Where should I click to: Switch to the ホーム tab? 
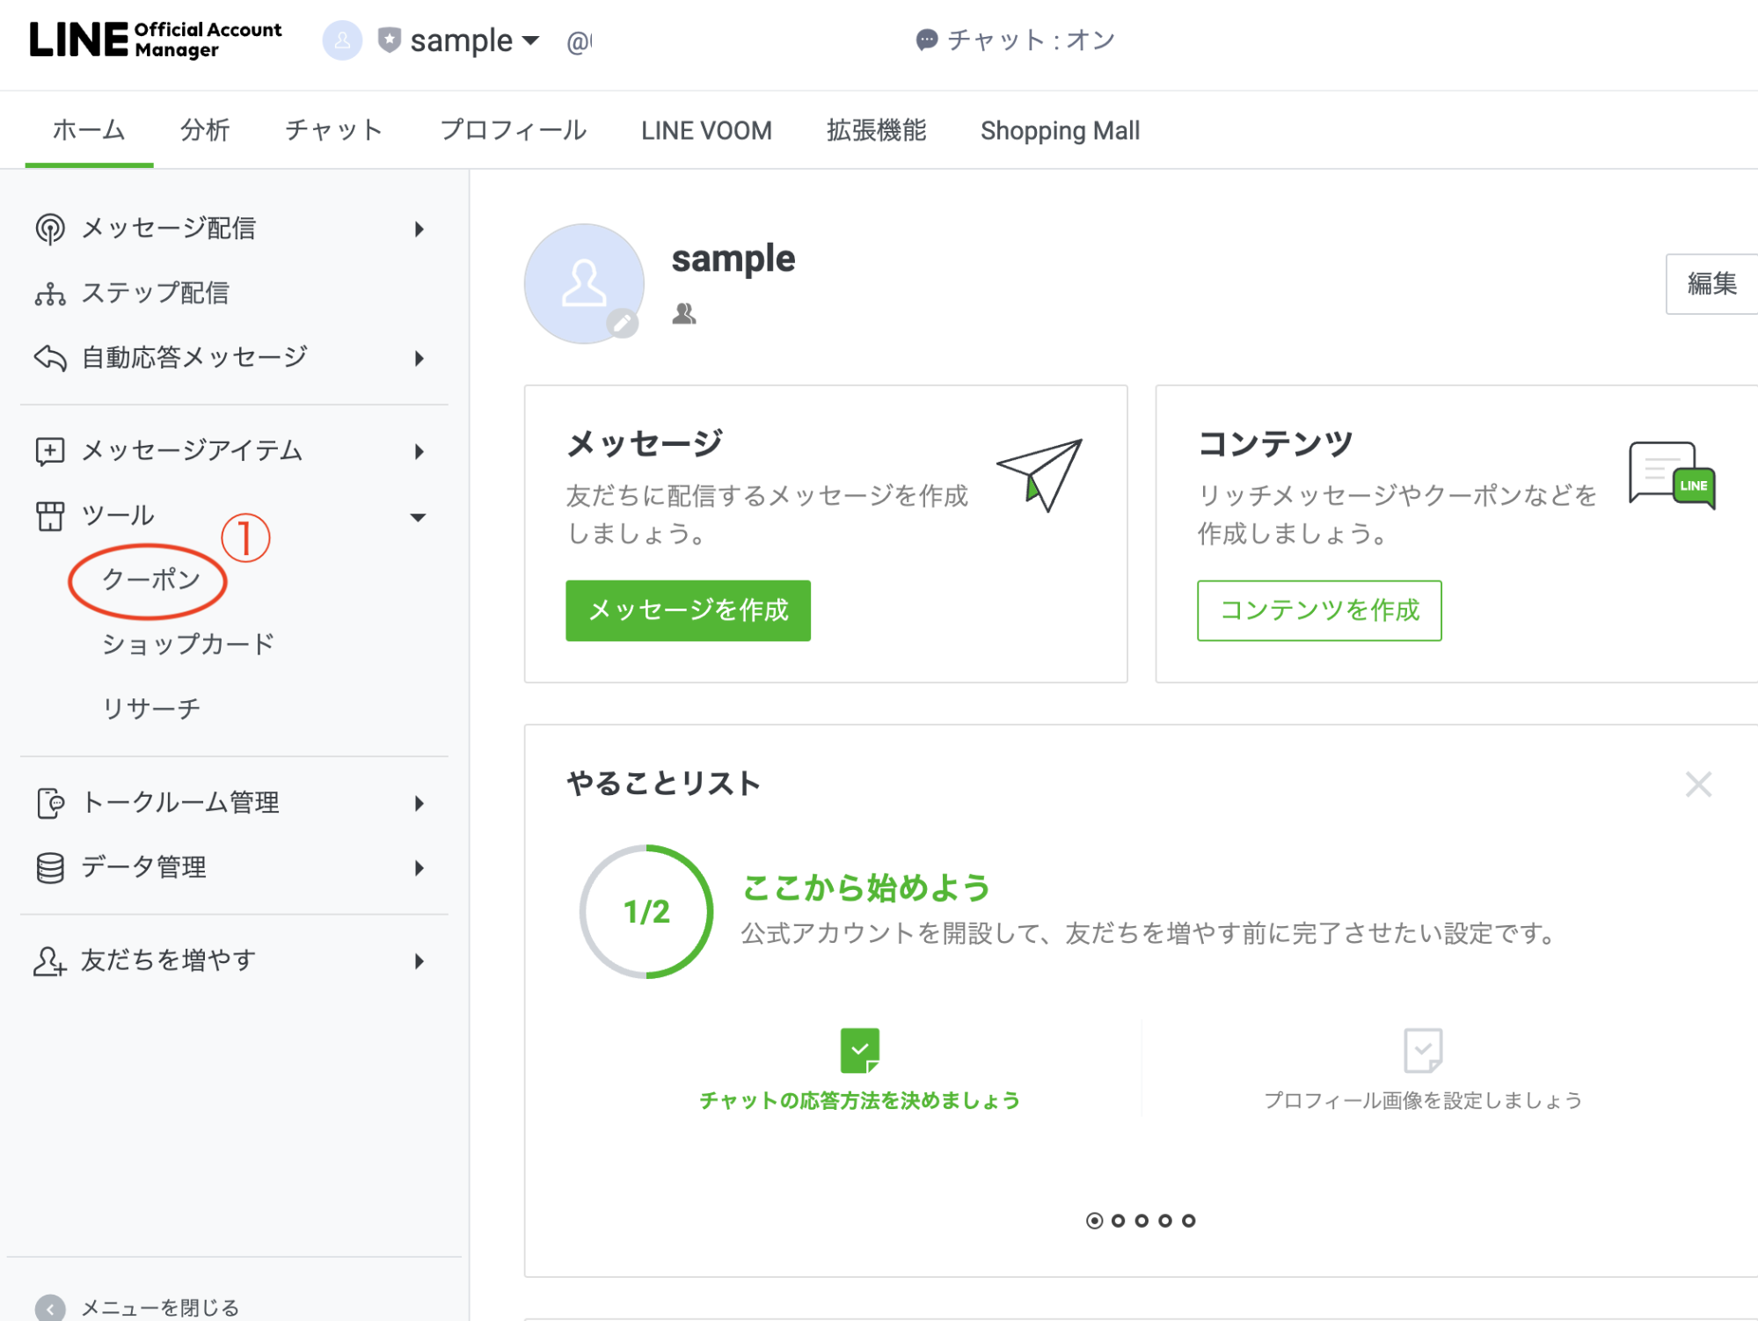(89, 130)
